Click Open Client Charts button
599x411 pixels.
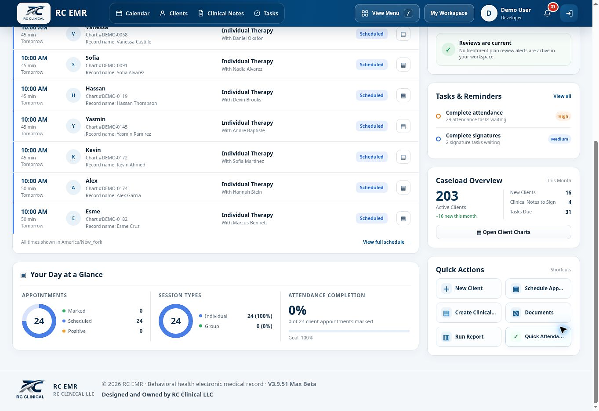click(x=503, y=232)
